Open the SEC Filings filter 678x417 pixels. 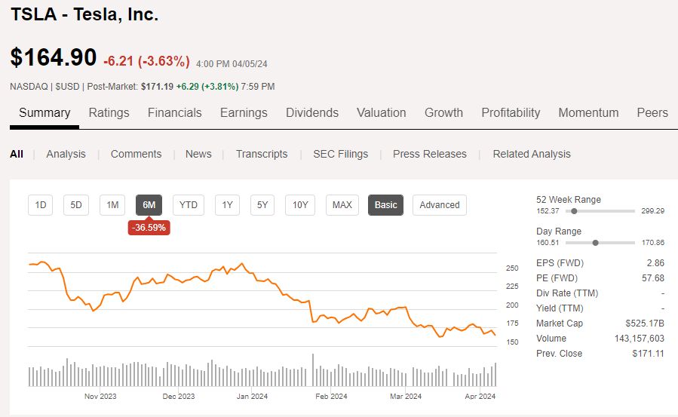[x=340, y=154]
